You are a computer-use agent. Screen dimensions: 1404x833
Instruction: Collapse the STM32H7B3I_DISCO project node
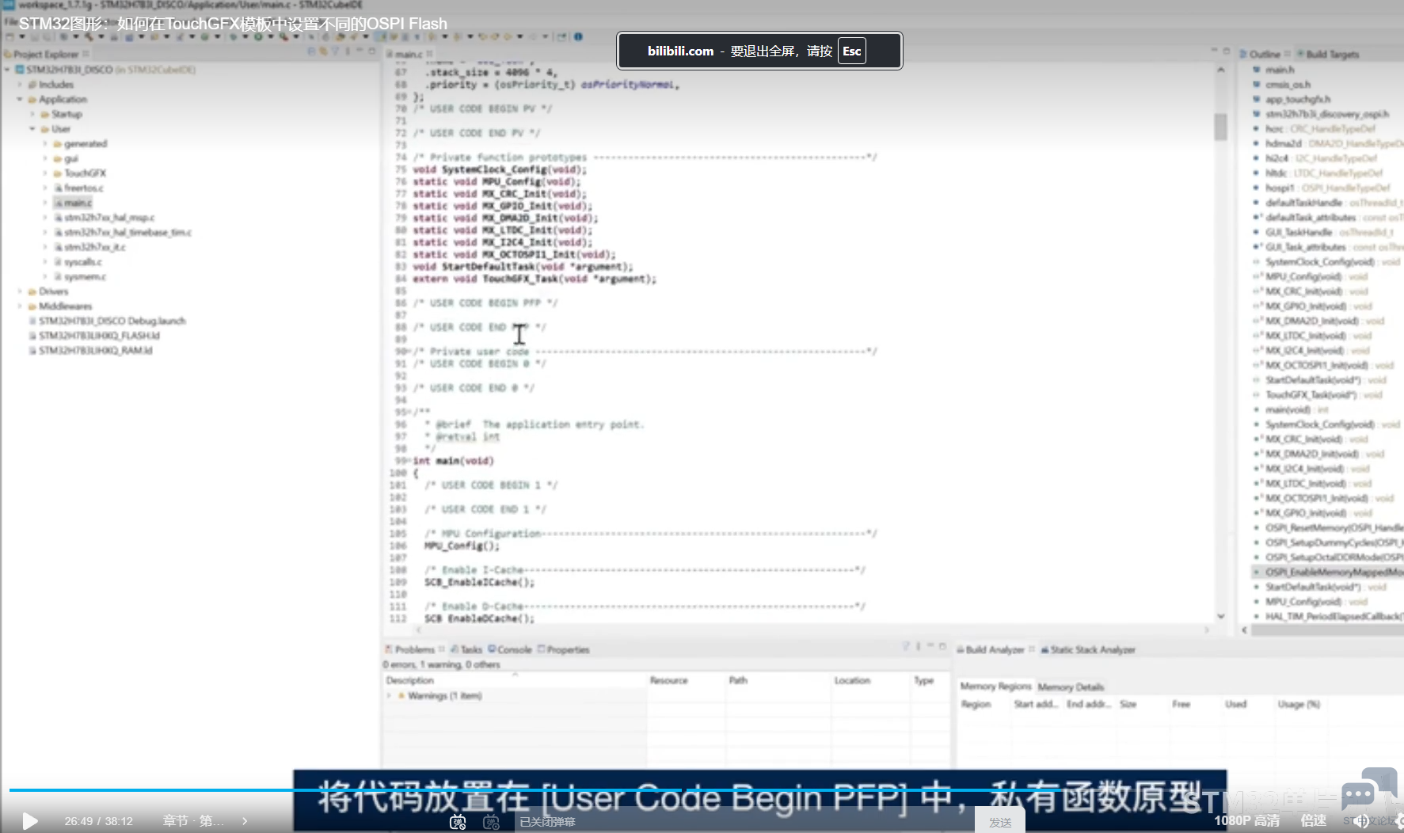pyautogui.click(x=8, y=70)
